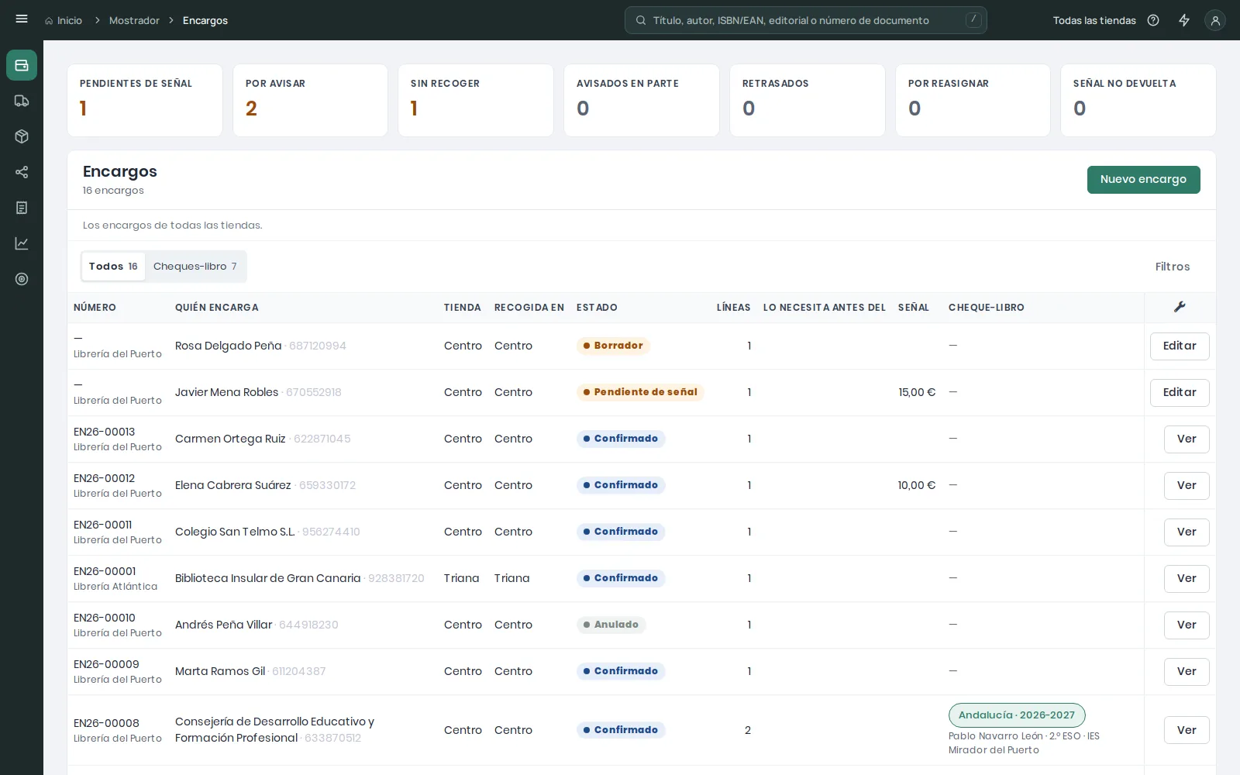Open the documents sidebar icon
Screen dimensions: 1240x775
click(22, 208)
